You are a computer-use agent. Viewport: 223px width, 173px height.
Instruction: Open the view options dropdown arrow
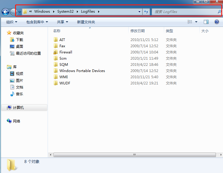pyautogui.click(x=196, y=22)
